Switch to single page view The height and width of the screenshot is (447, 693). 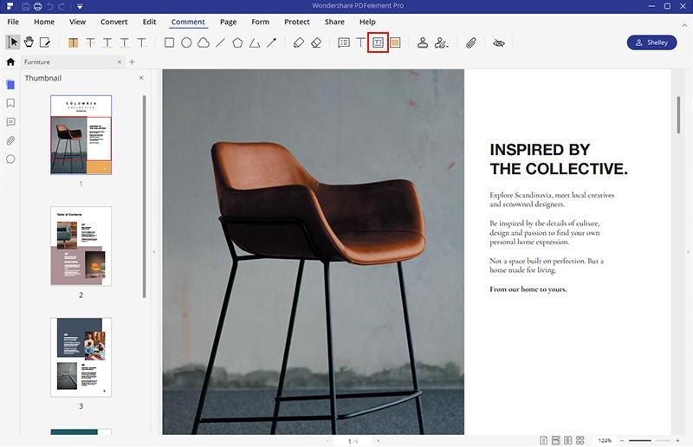[x=544, y=440]
